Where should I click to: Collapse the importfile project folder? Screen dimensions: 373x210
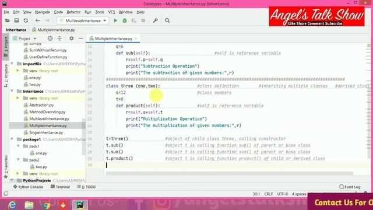(x=12, y=64)
